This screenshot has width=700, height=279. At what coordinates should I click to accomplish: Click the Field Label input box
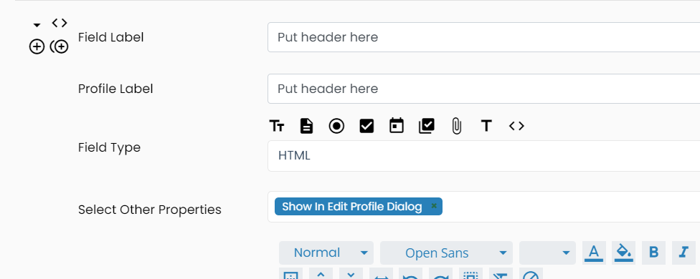point(483,37)
